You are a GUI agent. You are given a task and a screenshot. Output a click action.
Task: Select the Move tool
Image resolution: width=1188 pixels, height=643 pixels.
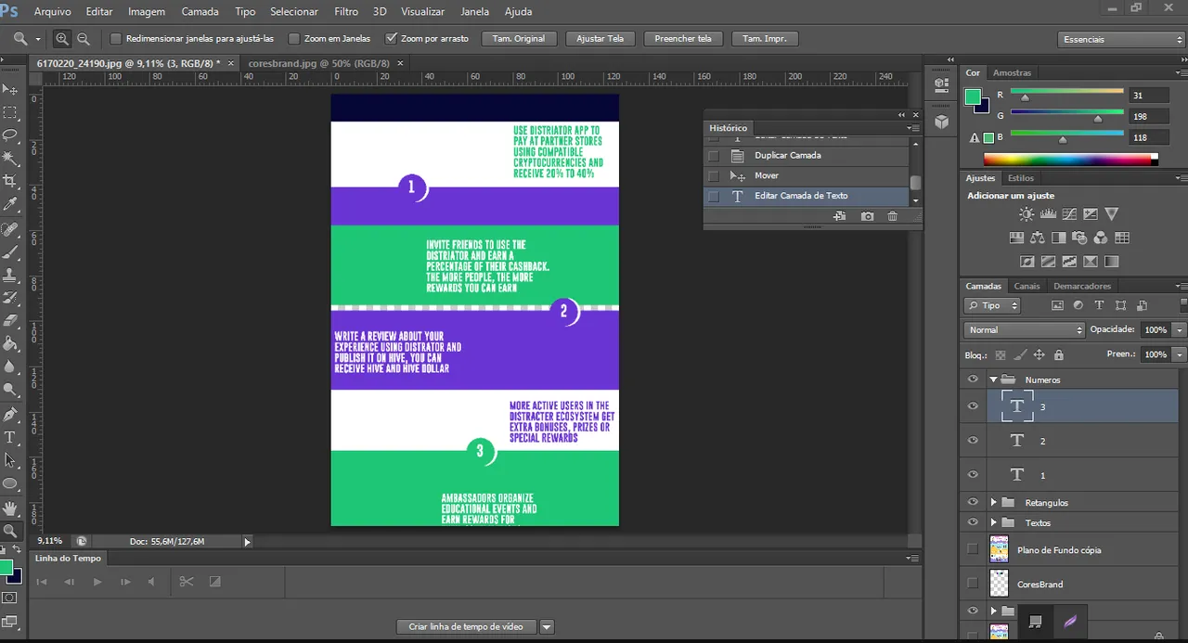pyautogui.click(x=10, y=89)
